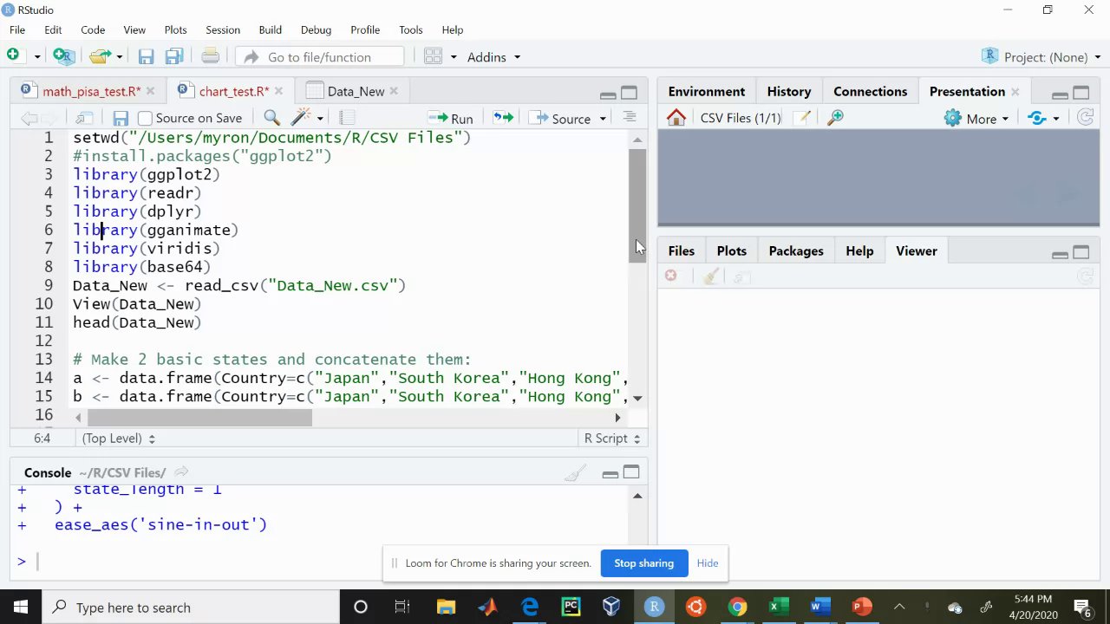The width and height of the screenshot is (1110, 624).
Task: Click the Stop sharing button
Action: pos(643,563)
